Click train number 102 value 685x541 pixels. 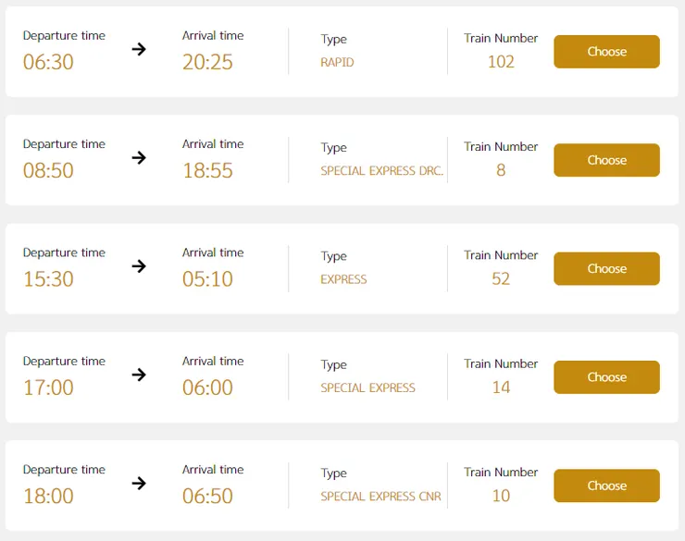point(501,62)
